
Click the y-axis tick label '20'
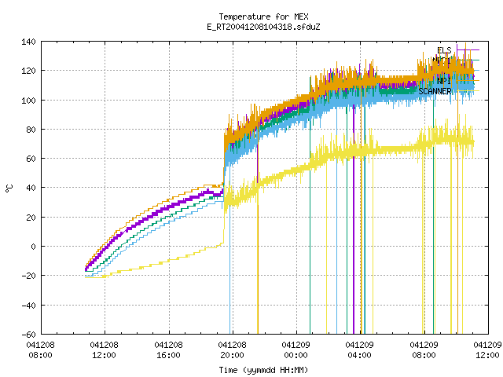pos(31,217)
